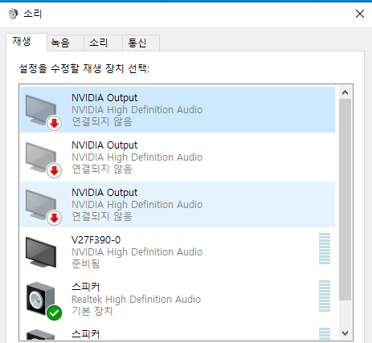Close the 소리 dialog window

(x=360, y=14)
